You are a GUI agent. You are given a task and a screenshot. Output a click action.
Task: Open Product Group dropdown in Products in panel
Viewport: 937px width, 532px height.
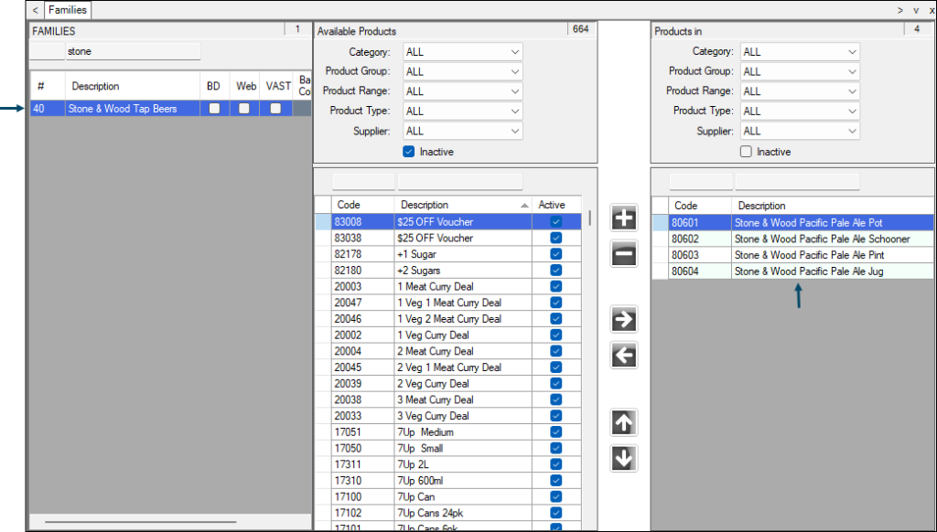pos(800,71)
